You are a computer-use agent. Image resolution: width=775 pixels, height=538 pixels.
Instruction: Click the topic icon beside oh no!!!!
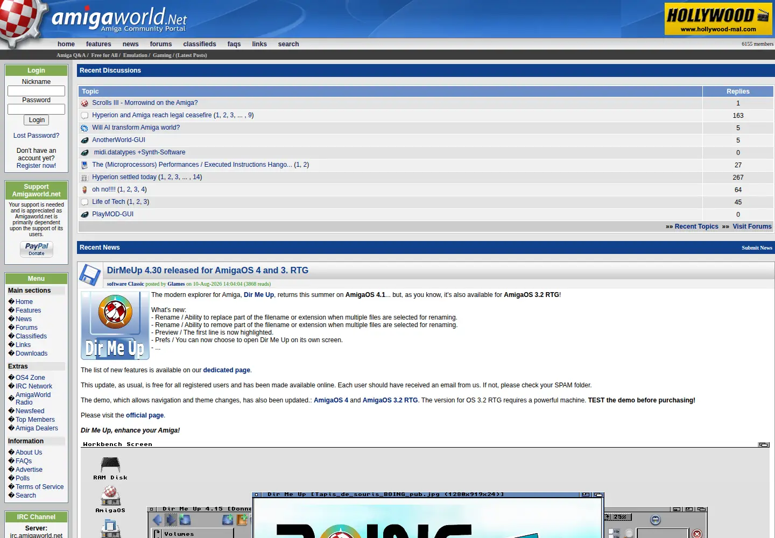click(84, 190)
